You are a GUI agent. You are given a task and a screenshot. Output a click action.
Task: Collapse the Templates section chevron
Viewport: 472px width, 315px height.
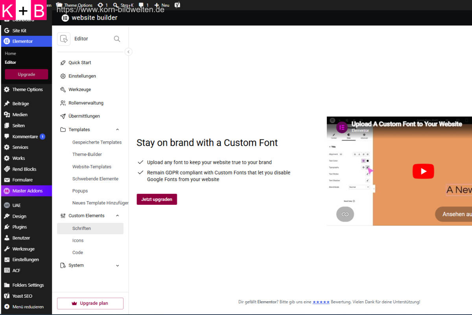pos(117,130)
